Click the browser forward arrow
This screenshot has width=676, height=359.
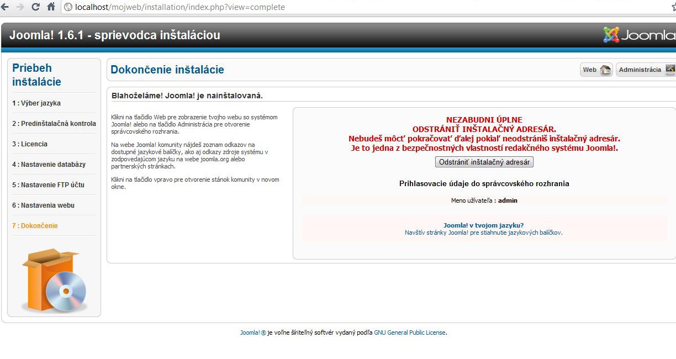click(20, 7)
